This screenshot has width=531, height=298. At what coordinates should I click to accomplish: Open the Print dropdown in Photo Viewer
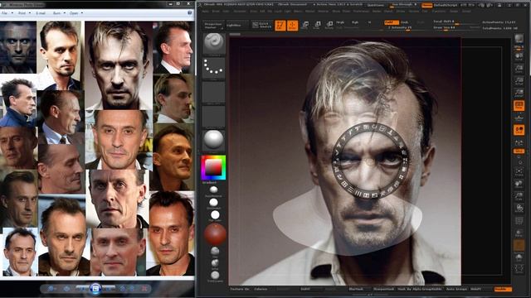pyautogui.click(x=24, y=13)
